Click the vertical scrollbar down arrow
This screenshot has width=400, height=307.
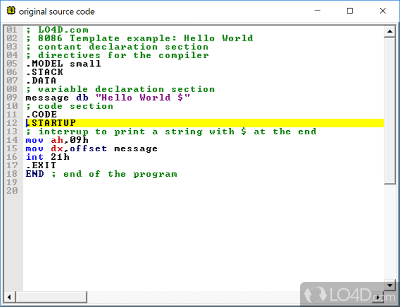click(x=389, y=285)
